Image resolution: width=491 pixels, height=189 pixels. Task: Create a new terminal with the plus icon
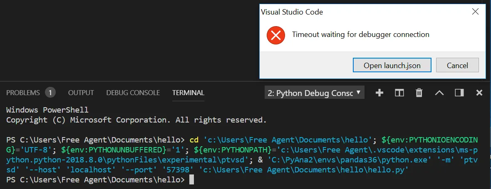click(x=379, y=93)
